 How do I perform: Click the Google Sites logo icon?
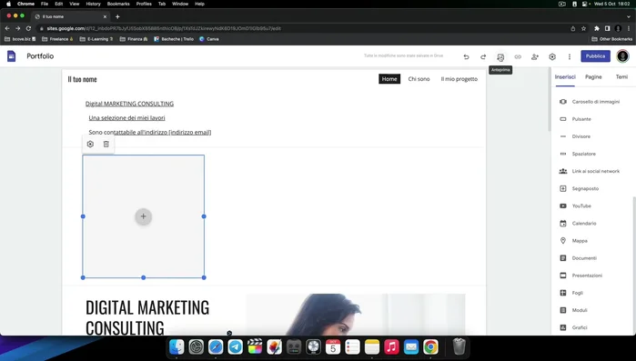coord(11,56)
